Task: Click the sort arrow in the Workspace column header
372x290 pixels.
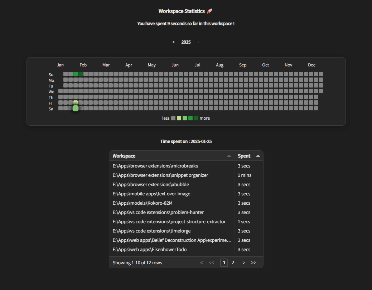Action: tap(229, 156)
